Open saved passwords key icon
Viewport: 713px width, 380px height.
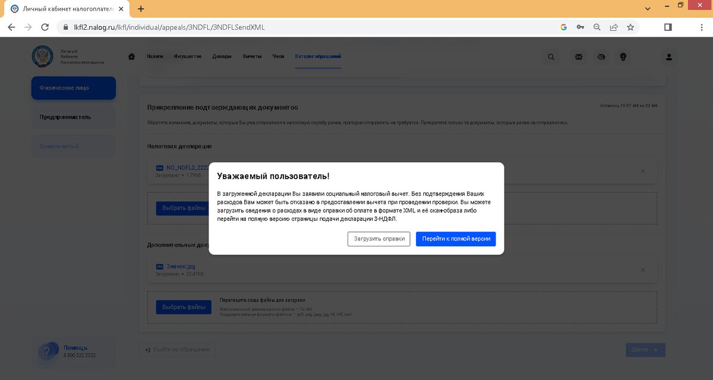[x=580, y=27]
